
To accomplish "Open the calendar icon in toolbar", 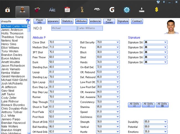I will (67, 10).
